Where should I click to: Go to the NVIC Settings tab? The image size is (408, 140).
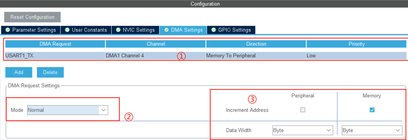pyautogui.click(x=135, y=30)
